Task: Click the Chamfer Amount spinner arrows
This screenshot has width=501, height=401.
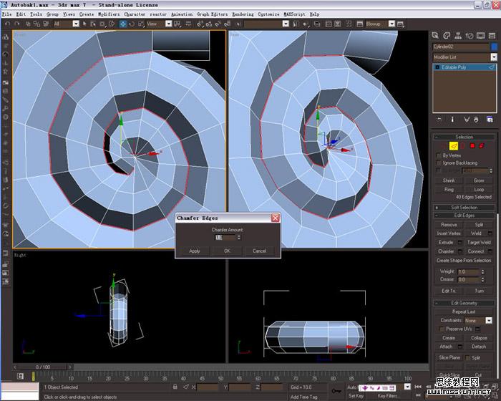Action: [238, 238]
